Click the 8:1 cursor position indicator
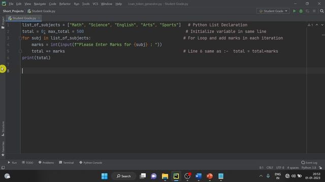The image size is (325, 182). coord(262,168)
